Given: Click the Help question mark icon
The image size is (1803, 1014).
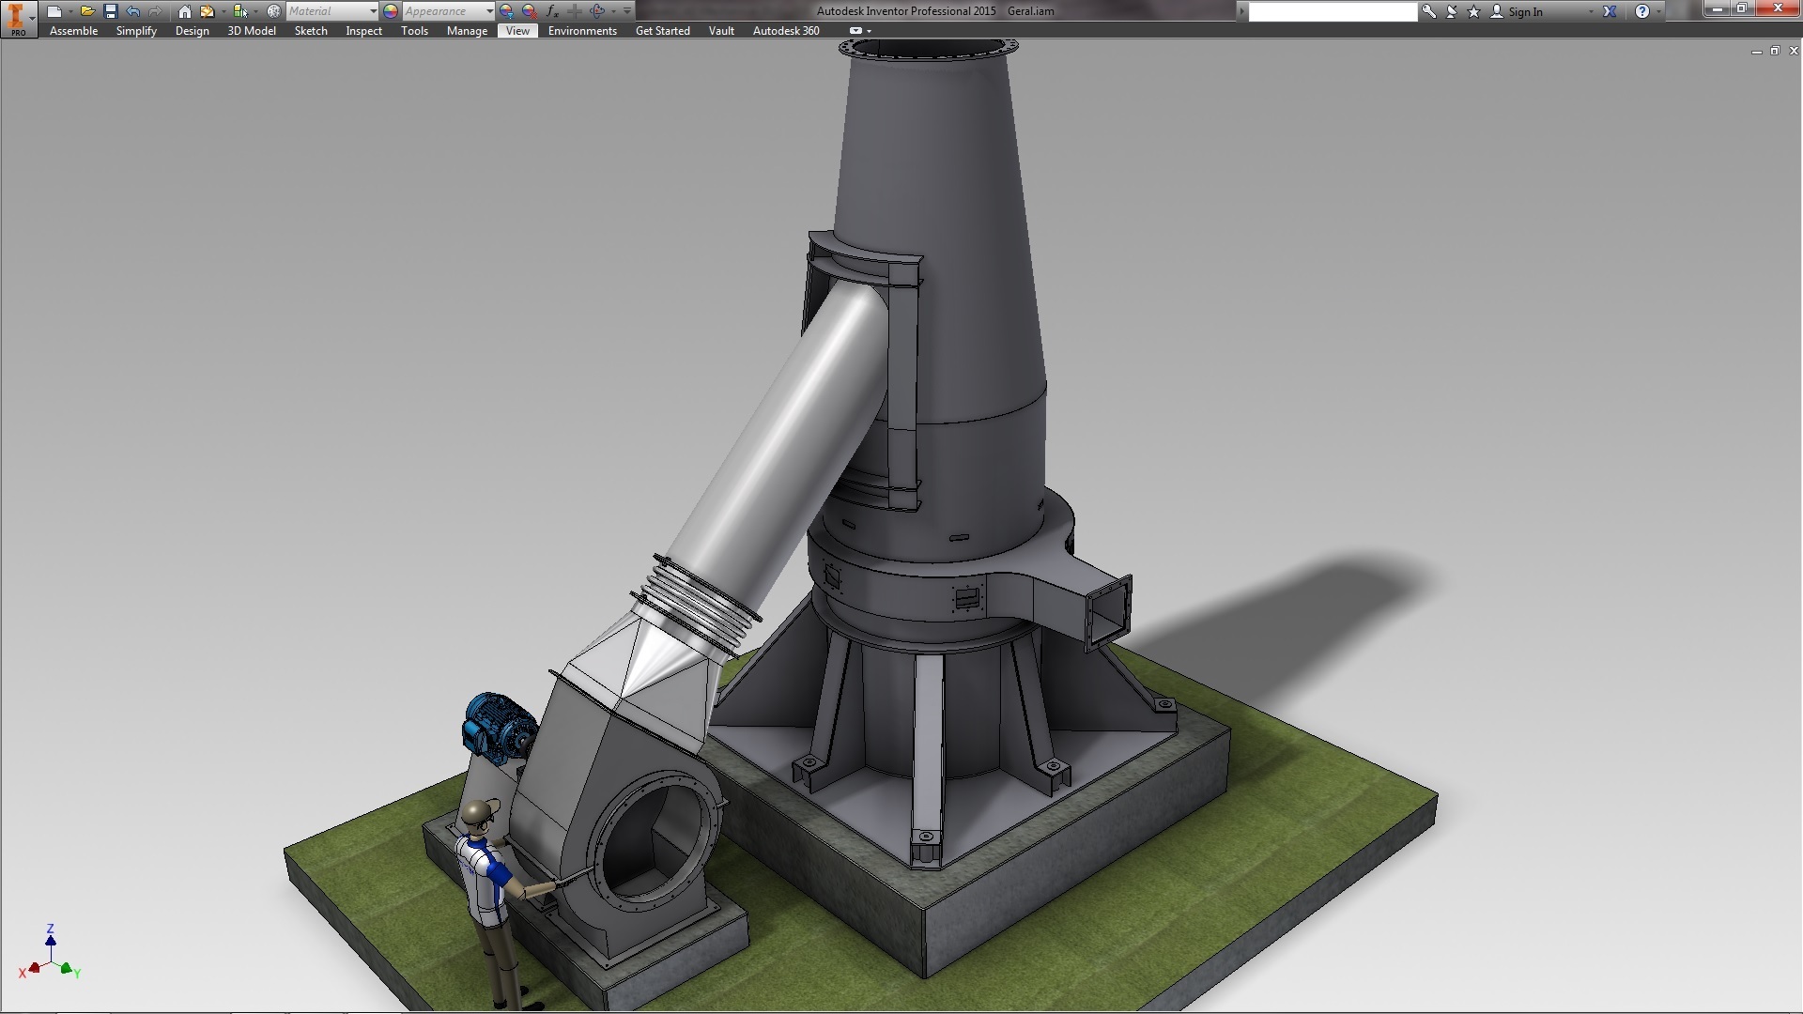Looking at the screenshot, I should pyautogui.click(x=1641, y=11).
